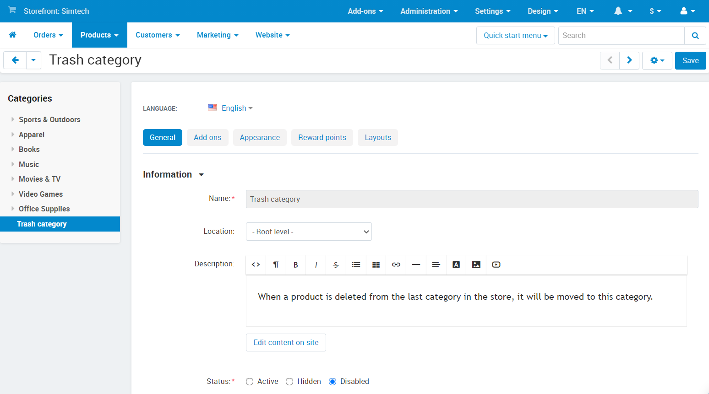Set status to Hidden
The width and height of the screenshot is (709, 394).
[289, 382]
